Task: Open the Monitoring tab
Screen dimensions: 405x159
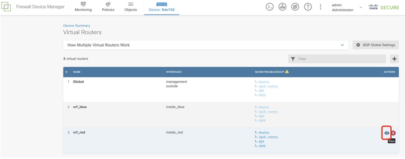Action: coord(83,7)
